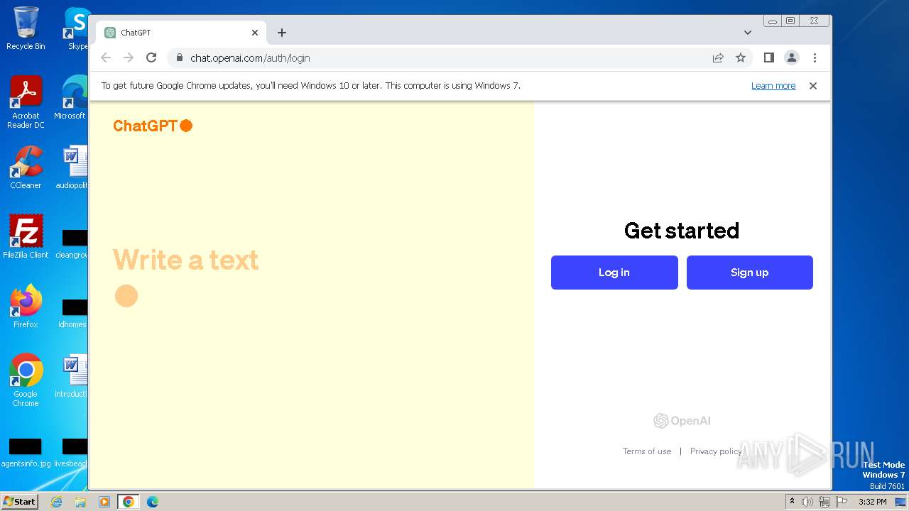Dismiss the Chrome update notification bar
Screen dimensions: 909x511
[813, 86]
